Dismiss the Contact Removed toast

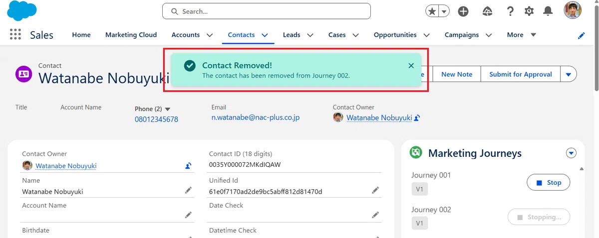coord(411,66)
